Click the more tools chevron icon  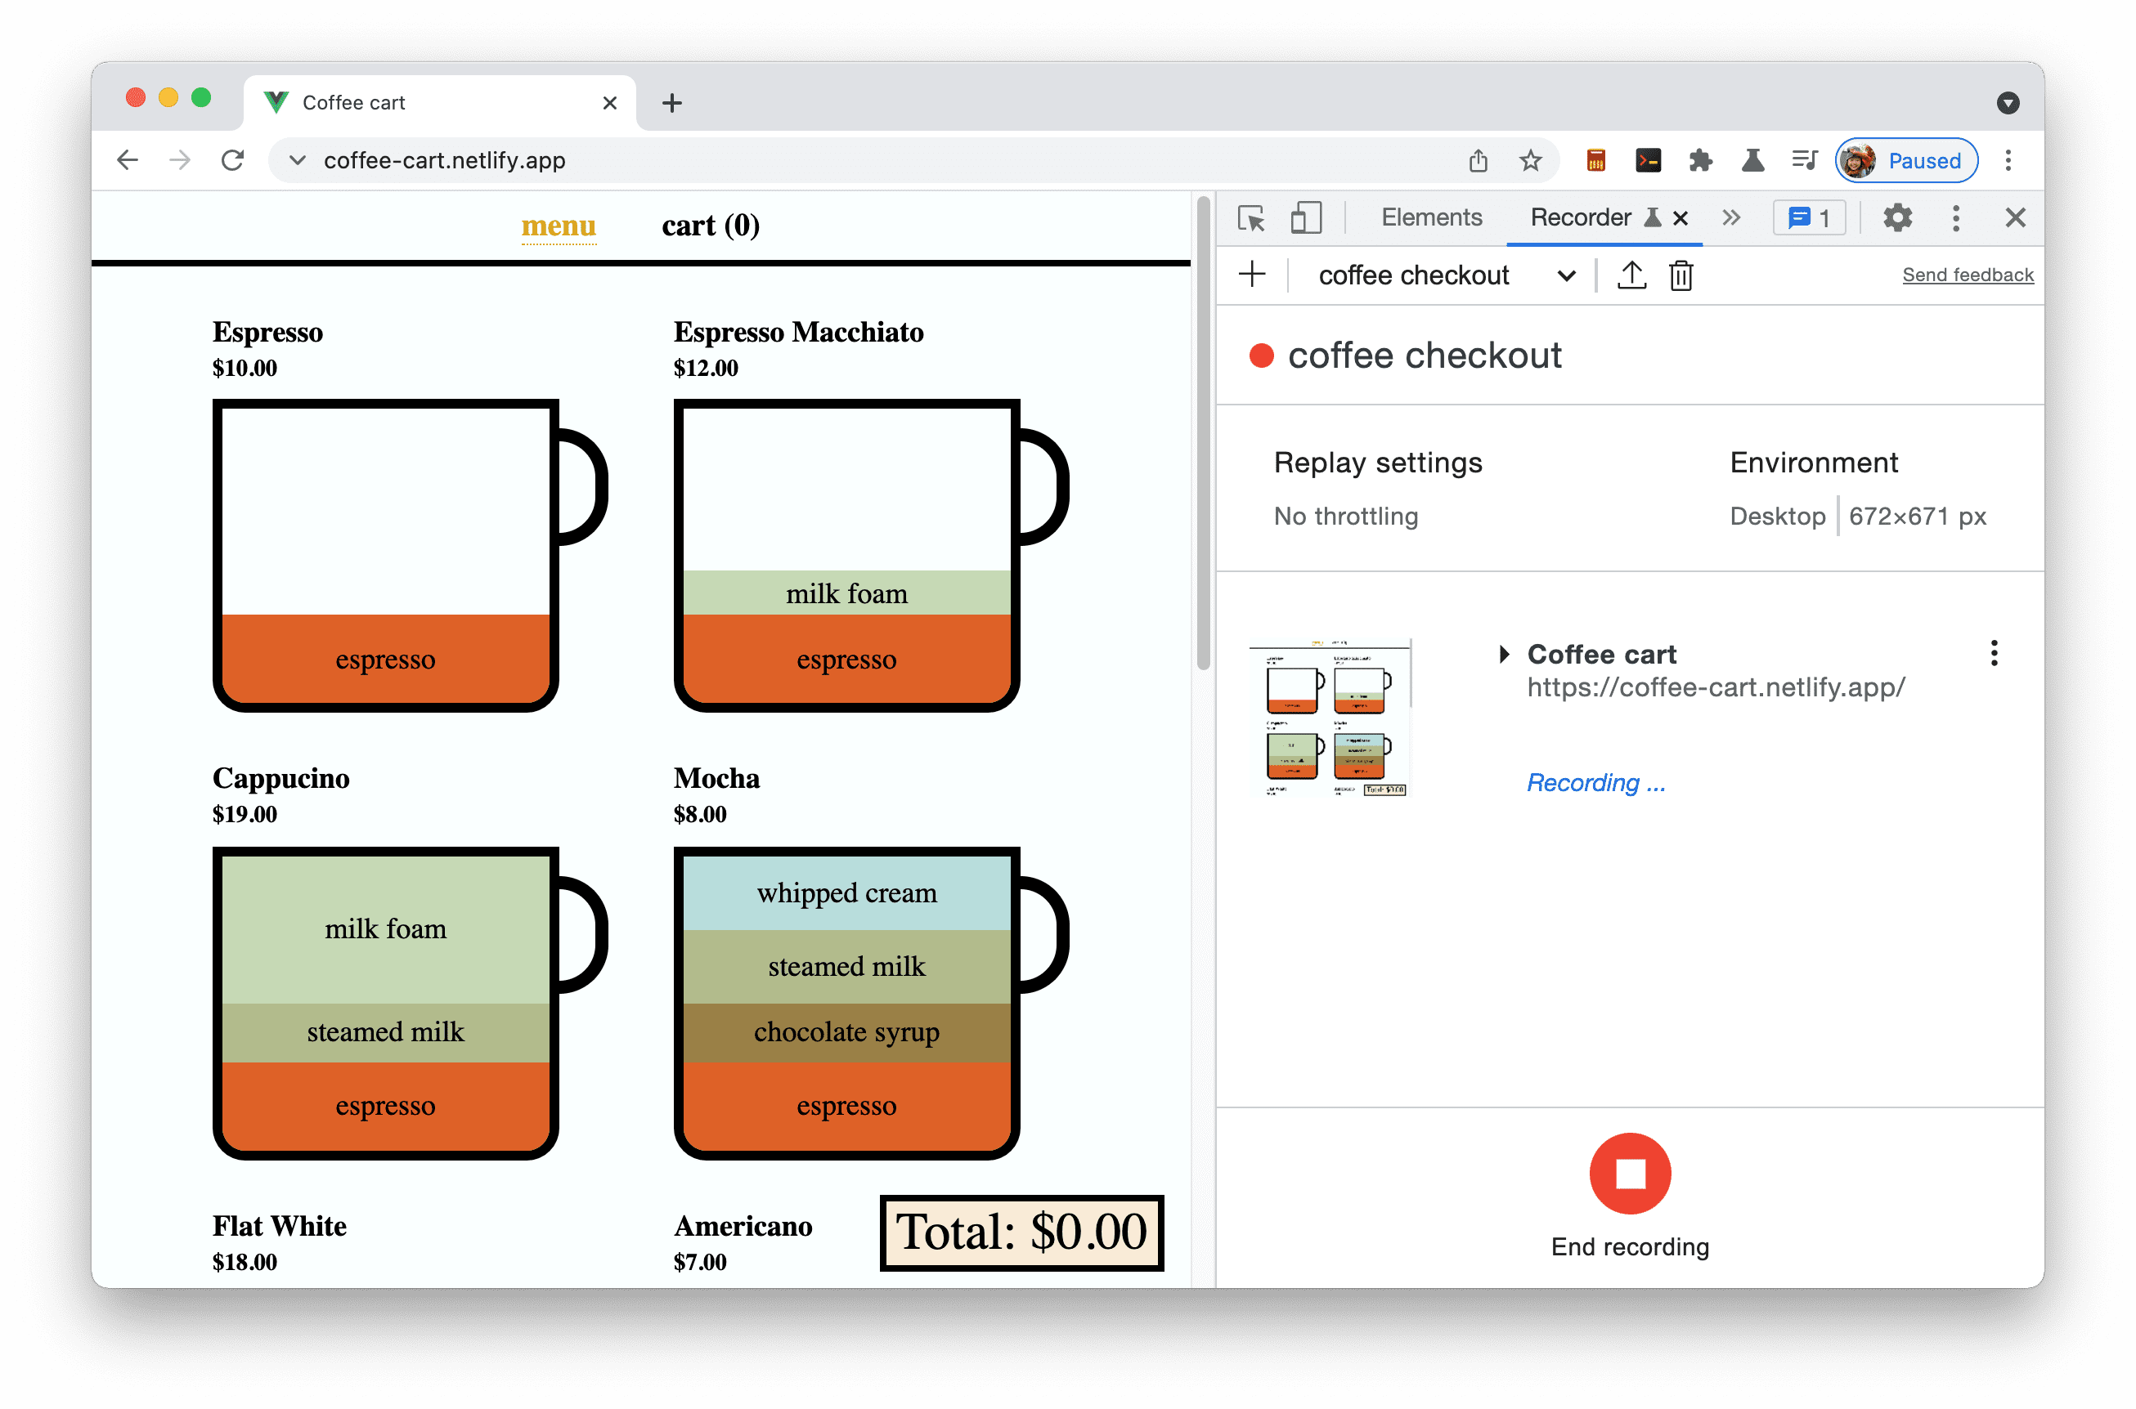pos(1730,218)
